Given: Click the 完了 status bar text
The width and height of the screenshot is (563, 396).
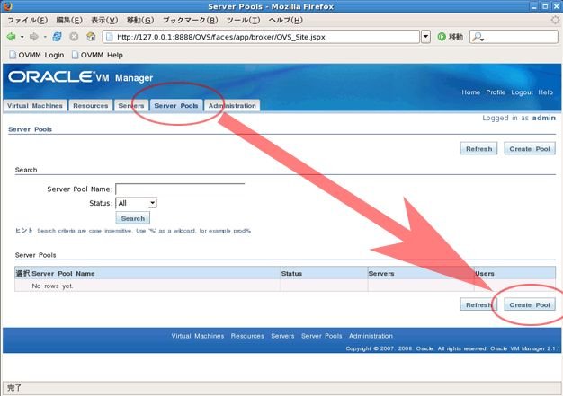Looking at the screenshot, I should (x=14, y=387).
